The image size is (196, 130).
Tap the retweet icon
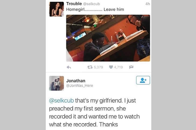click(x=90, y=67)
